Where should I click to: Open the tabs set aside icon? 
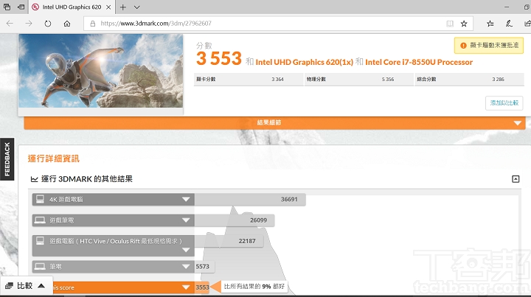(x=7, y=7)
